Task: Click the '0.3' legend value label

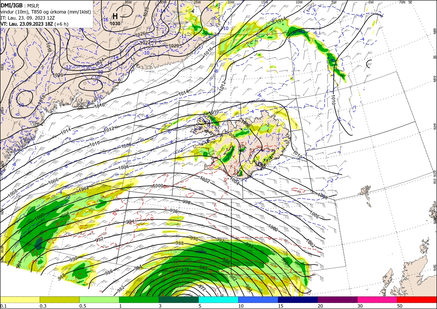Action: pyautogui.click(x=43, y=306)
